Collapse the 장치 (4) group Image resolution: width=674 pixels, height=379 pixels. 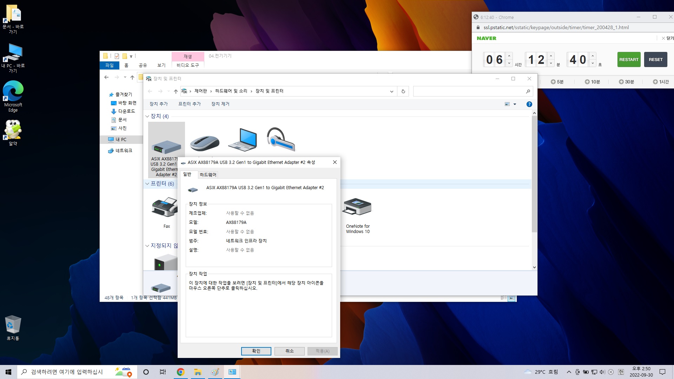pyautogui.click(x=147, y=117)
